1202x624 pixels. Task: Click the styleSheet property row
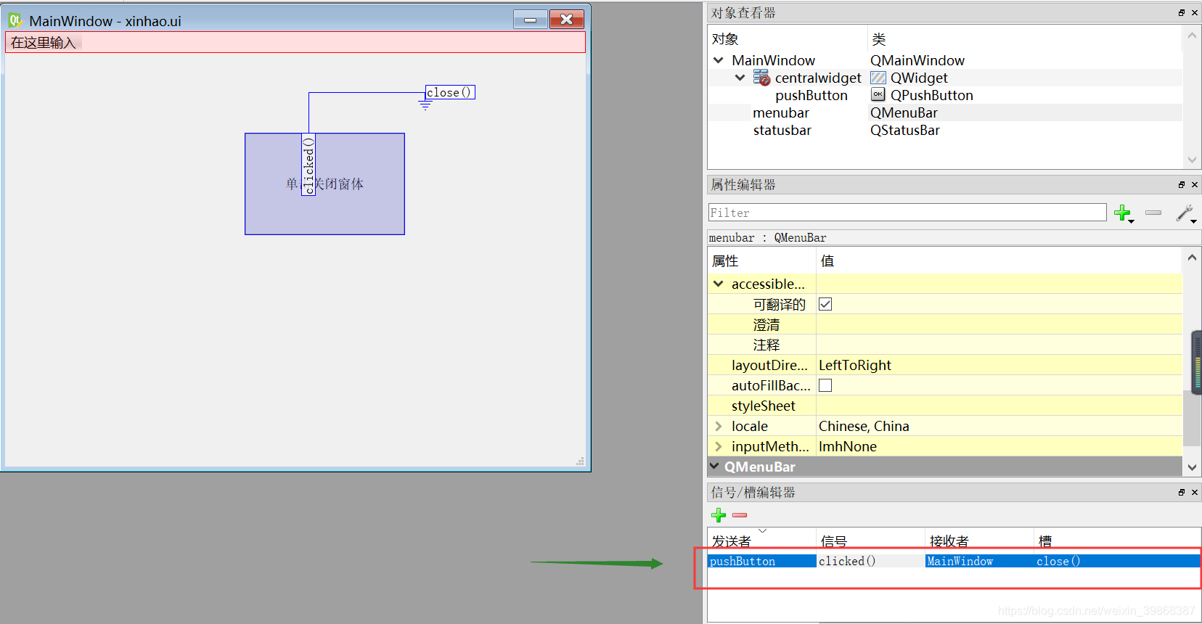pos(945,406)
